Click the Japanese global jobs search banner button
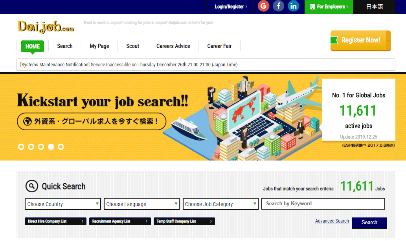 pyautogui.click(x=92, y=121)
